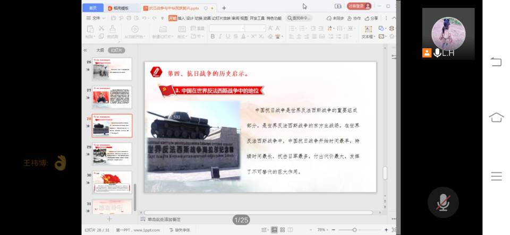510x235 pixels.
Task: Switch to outline (大纲) pane view
Action: pyautogui.click(x=100, y=50)
